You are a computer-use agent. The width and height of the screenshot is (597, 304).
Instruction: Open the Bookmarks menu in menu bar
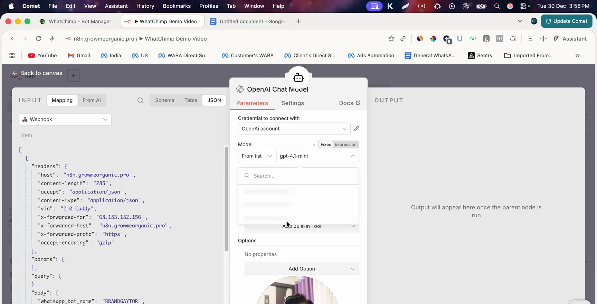coord(177,6)
